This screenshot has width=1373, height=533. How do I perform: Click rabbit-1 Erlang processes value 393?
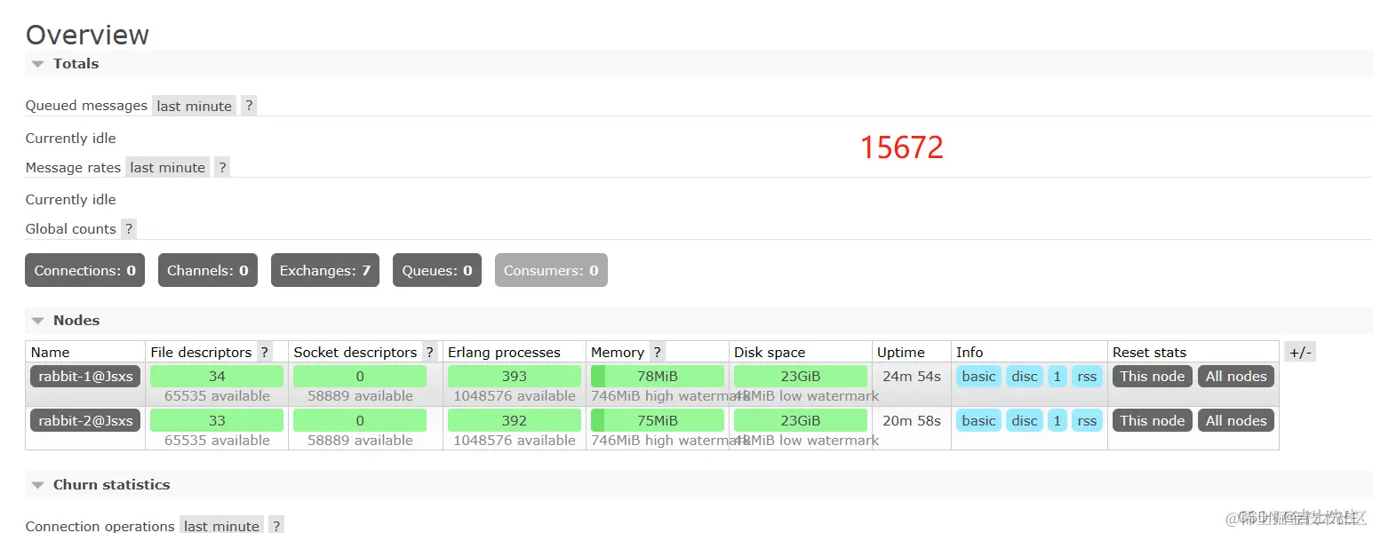click(x=515, y=377)
